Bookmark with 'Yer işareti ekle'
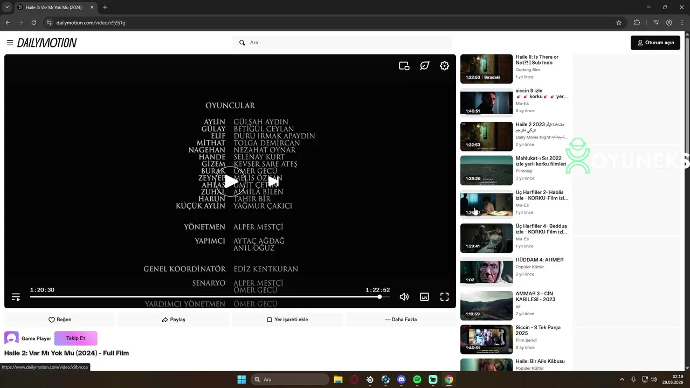 coord(287,320)
